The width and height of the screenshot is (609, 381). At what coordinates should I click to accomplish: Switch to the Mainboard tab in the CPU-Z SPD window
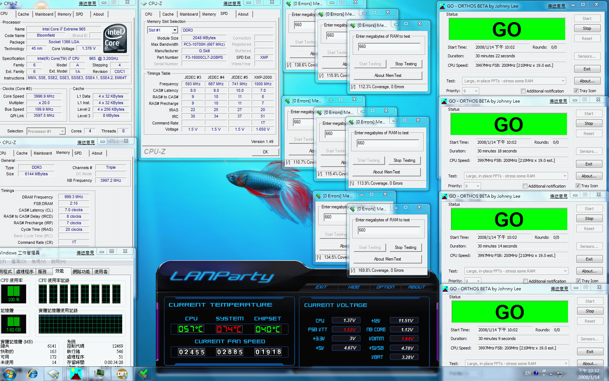point(189,14)
